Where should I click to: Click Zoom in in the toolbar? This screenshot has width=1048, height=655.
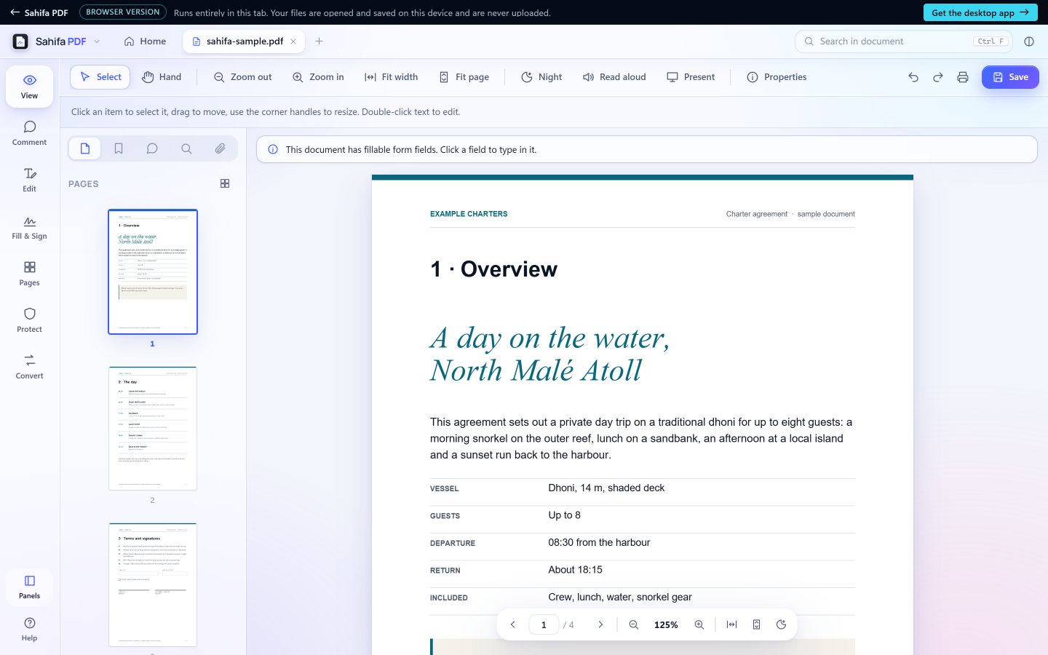pyautogui.click(x=318, y=77)
